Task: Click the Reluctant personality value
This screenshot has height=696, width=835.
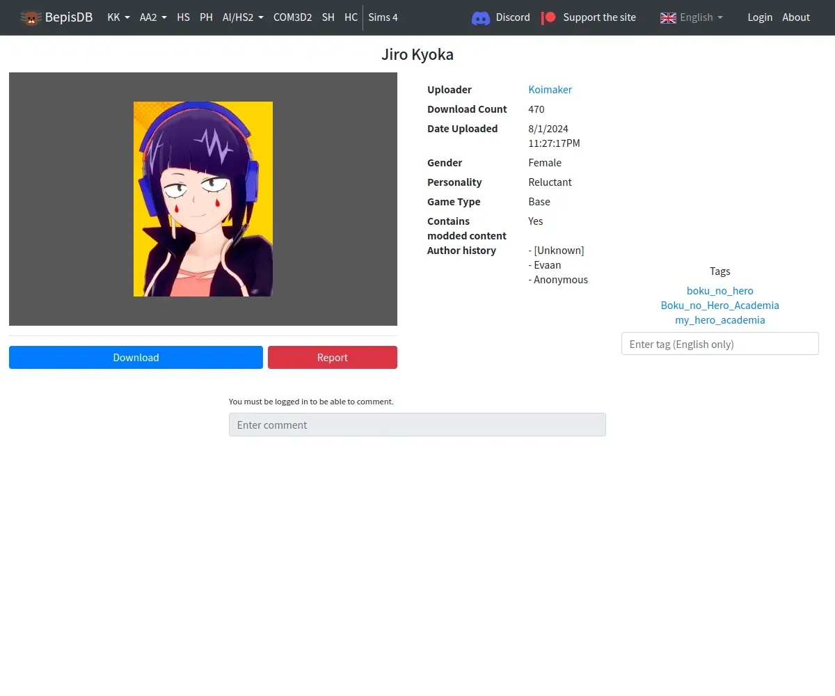Action: tap(550, 182)
